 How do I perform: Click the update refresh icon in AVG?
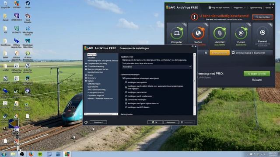(x=233, y=53)
